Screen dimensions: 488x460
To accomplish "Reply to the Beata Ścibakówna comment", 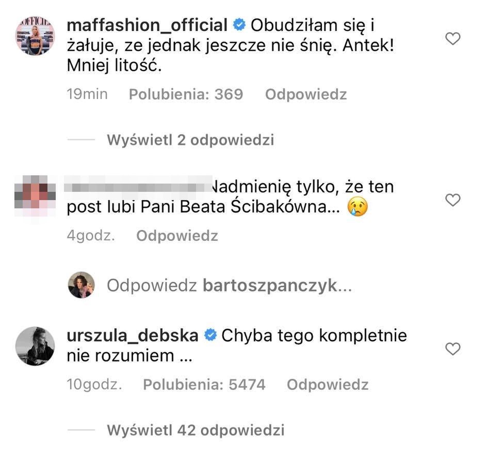I will pos(177,236).
